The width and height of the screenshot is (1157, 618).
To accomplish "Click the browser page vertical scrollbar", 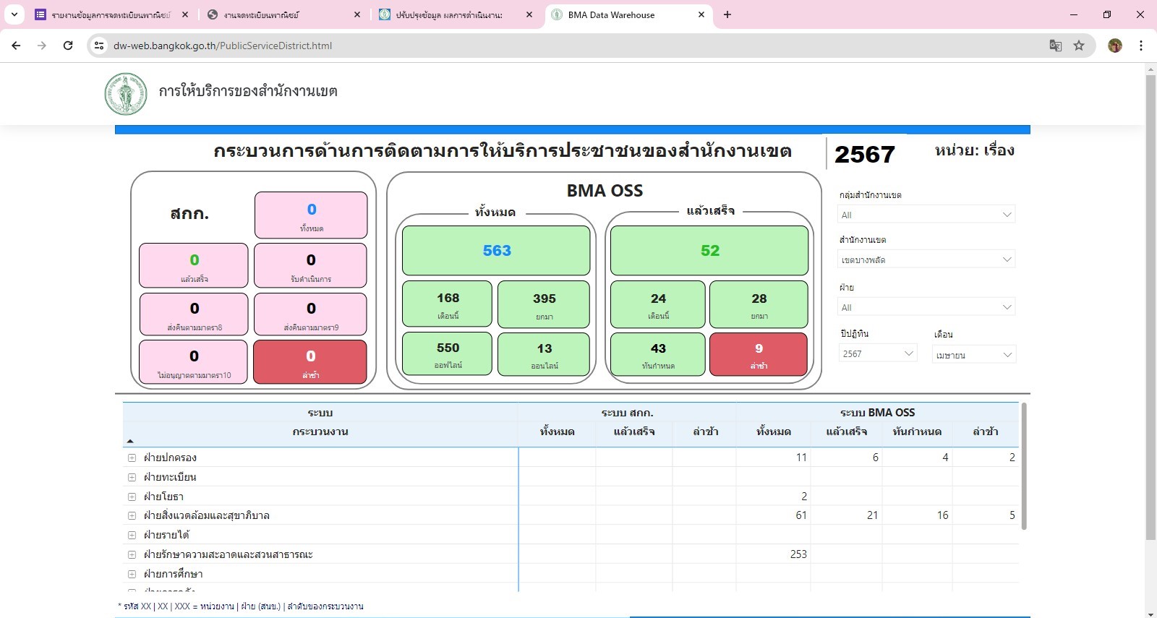I will click(x=1150, y=307).
